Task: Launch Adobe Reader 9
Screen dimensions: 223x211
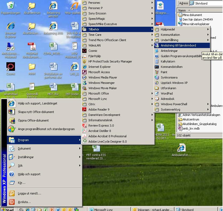Action: pyautogui.click(x=118, y=110)
